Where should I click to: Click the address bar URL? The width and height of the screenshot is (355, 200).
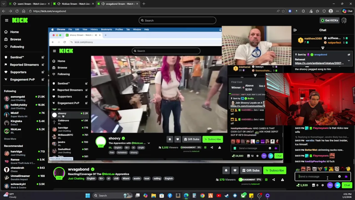(49, 11)
